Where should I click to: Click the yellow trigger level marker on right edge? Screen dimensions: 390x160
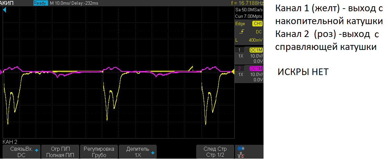click(233, 72)
